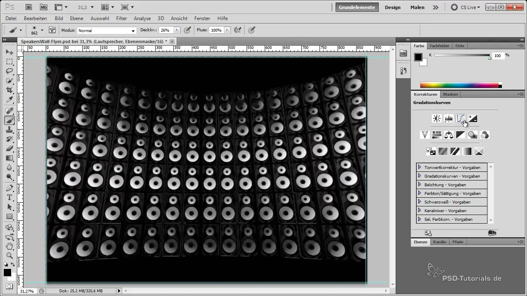Select the Clone Stamp tool

click(9, 129)
